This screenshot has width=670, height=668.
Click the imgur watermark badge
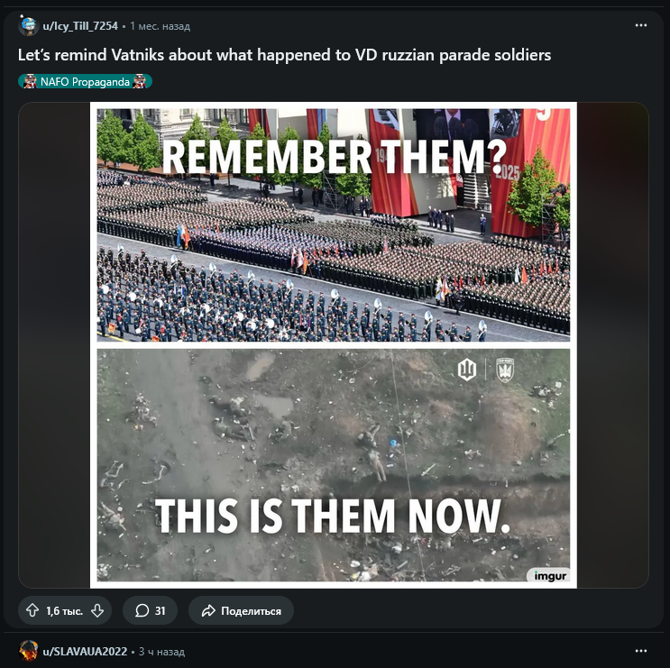click(x=549, y=575)
